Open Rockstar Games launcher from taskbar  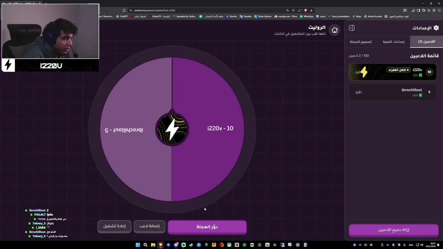pyautogui.click(x=214, y=245)
